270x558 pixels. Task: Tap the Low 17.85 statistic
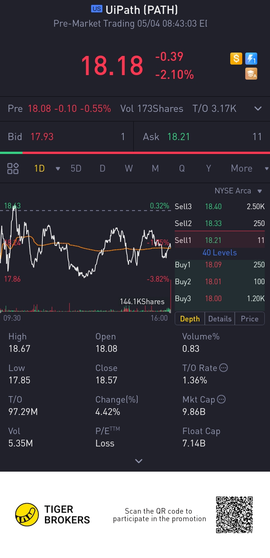pos(19,374)
